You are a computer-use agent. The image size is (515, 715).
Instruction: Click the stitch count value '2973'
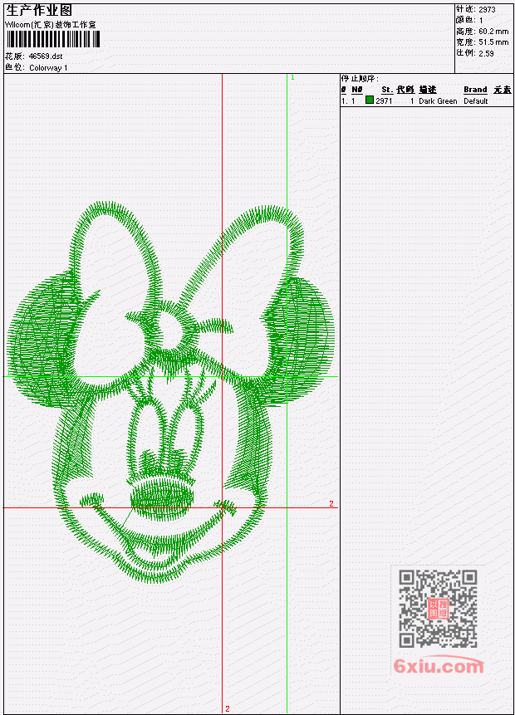click(487, 9)
